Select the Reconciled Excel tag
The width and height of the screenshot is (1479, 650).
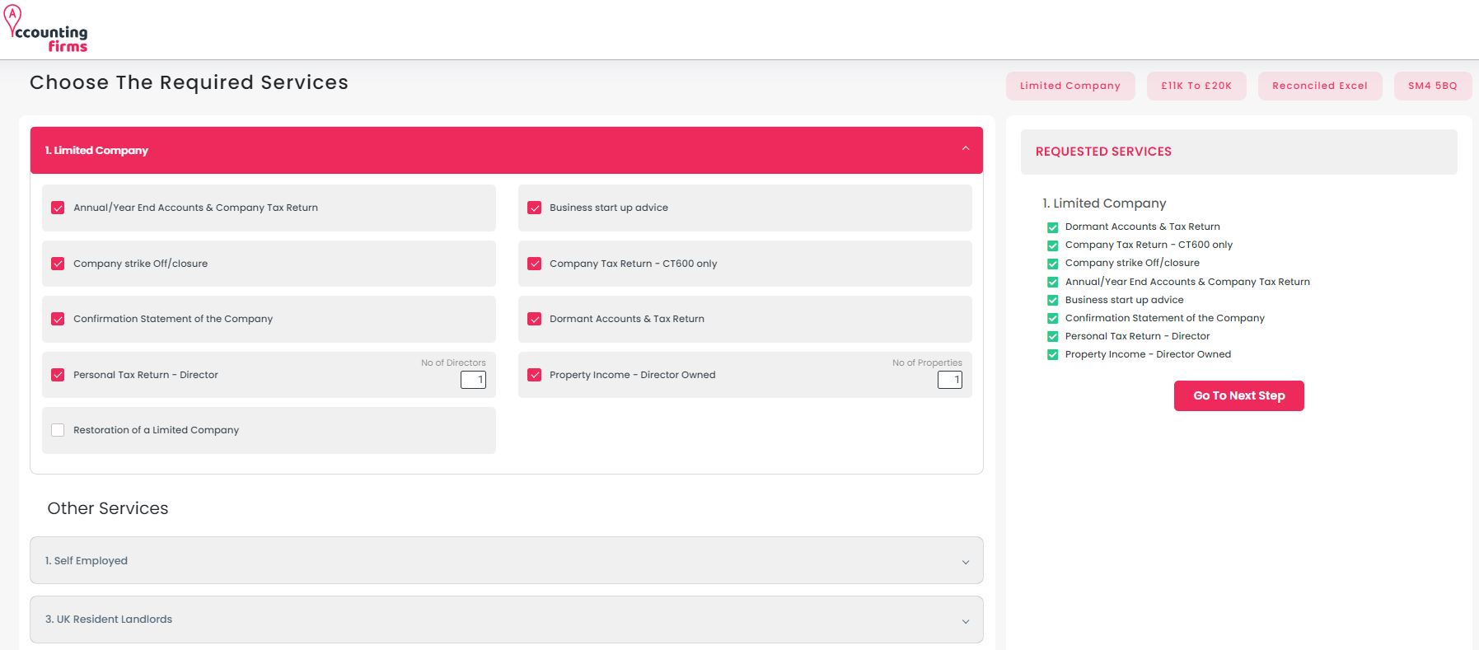point(1320,86)
